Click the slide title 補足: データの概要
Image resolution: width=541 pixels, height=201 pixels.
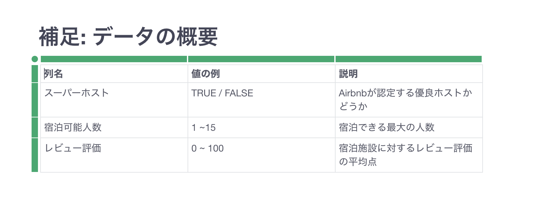click(x=128, y=37)
